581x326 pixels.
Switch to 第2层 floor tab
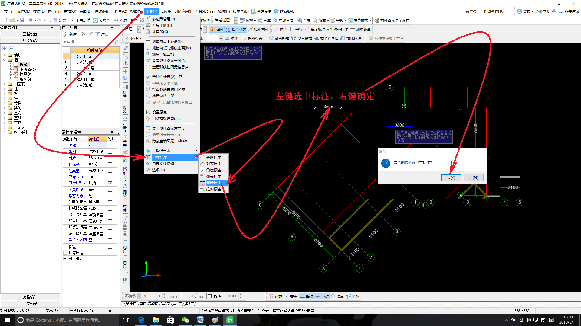(154, 304)
